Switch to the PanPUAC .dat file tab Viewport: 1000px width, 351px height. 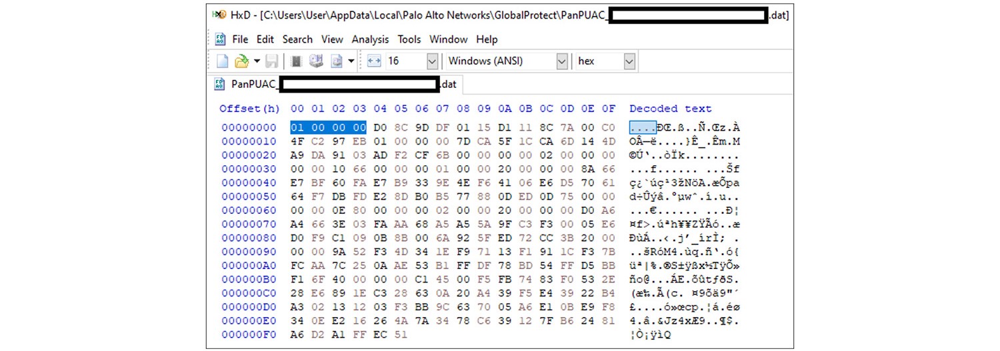337,85
